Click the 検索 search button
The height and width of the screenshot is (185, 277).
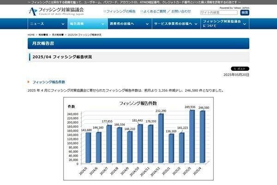pyautogui.click(x=245, y=12)
